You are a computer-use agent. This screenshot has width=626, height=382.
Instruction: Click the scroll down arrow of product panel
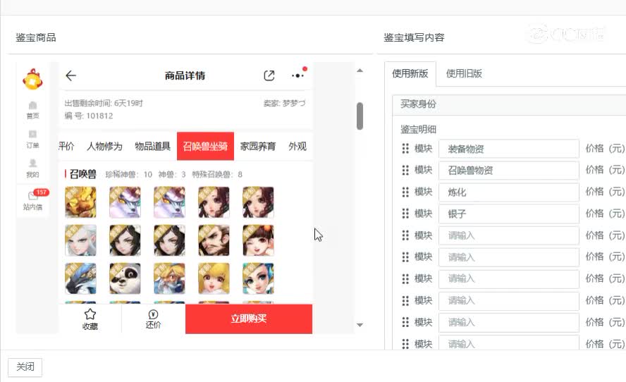[360, 325]
